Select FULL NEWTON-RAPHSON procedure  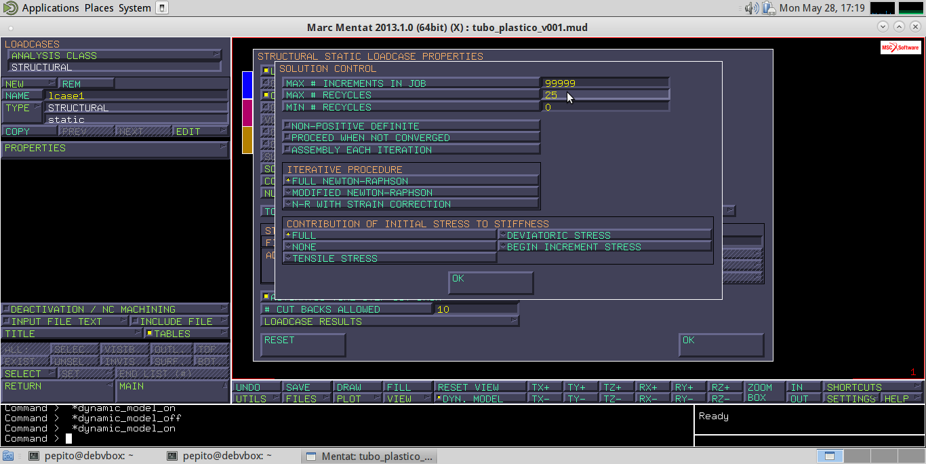pos(411,181)
